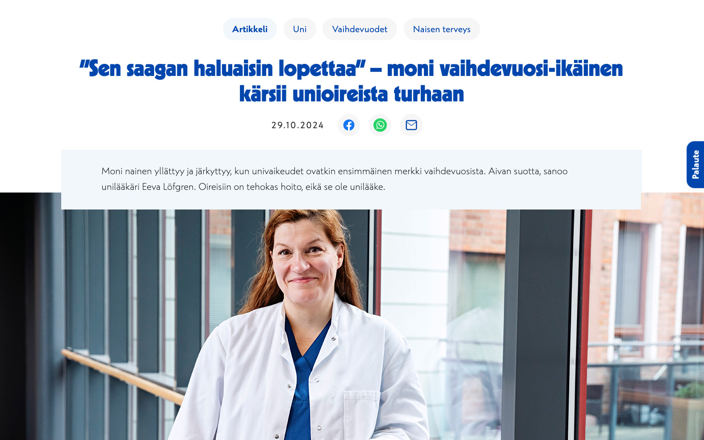Screen dimensions: 704x440
Task: Share the article via WhatsApp
Action: coord(380,125)
